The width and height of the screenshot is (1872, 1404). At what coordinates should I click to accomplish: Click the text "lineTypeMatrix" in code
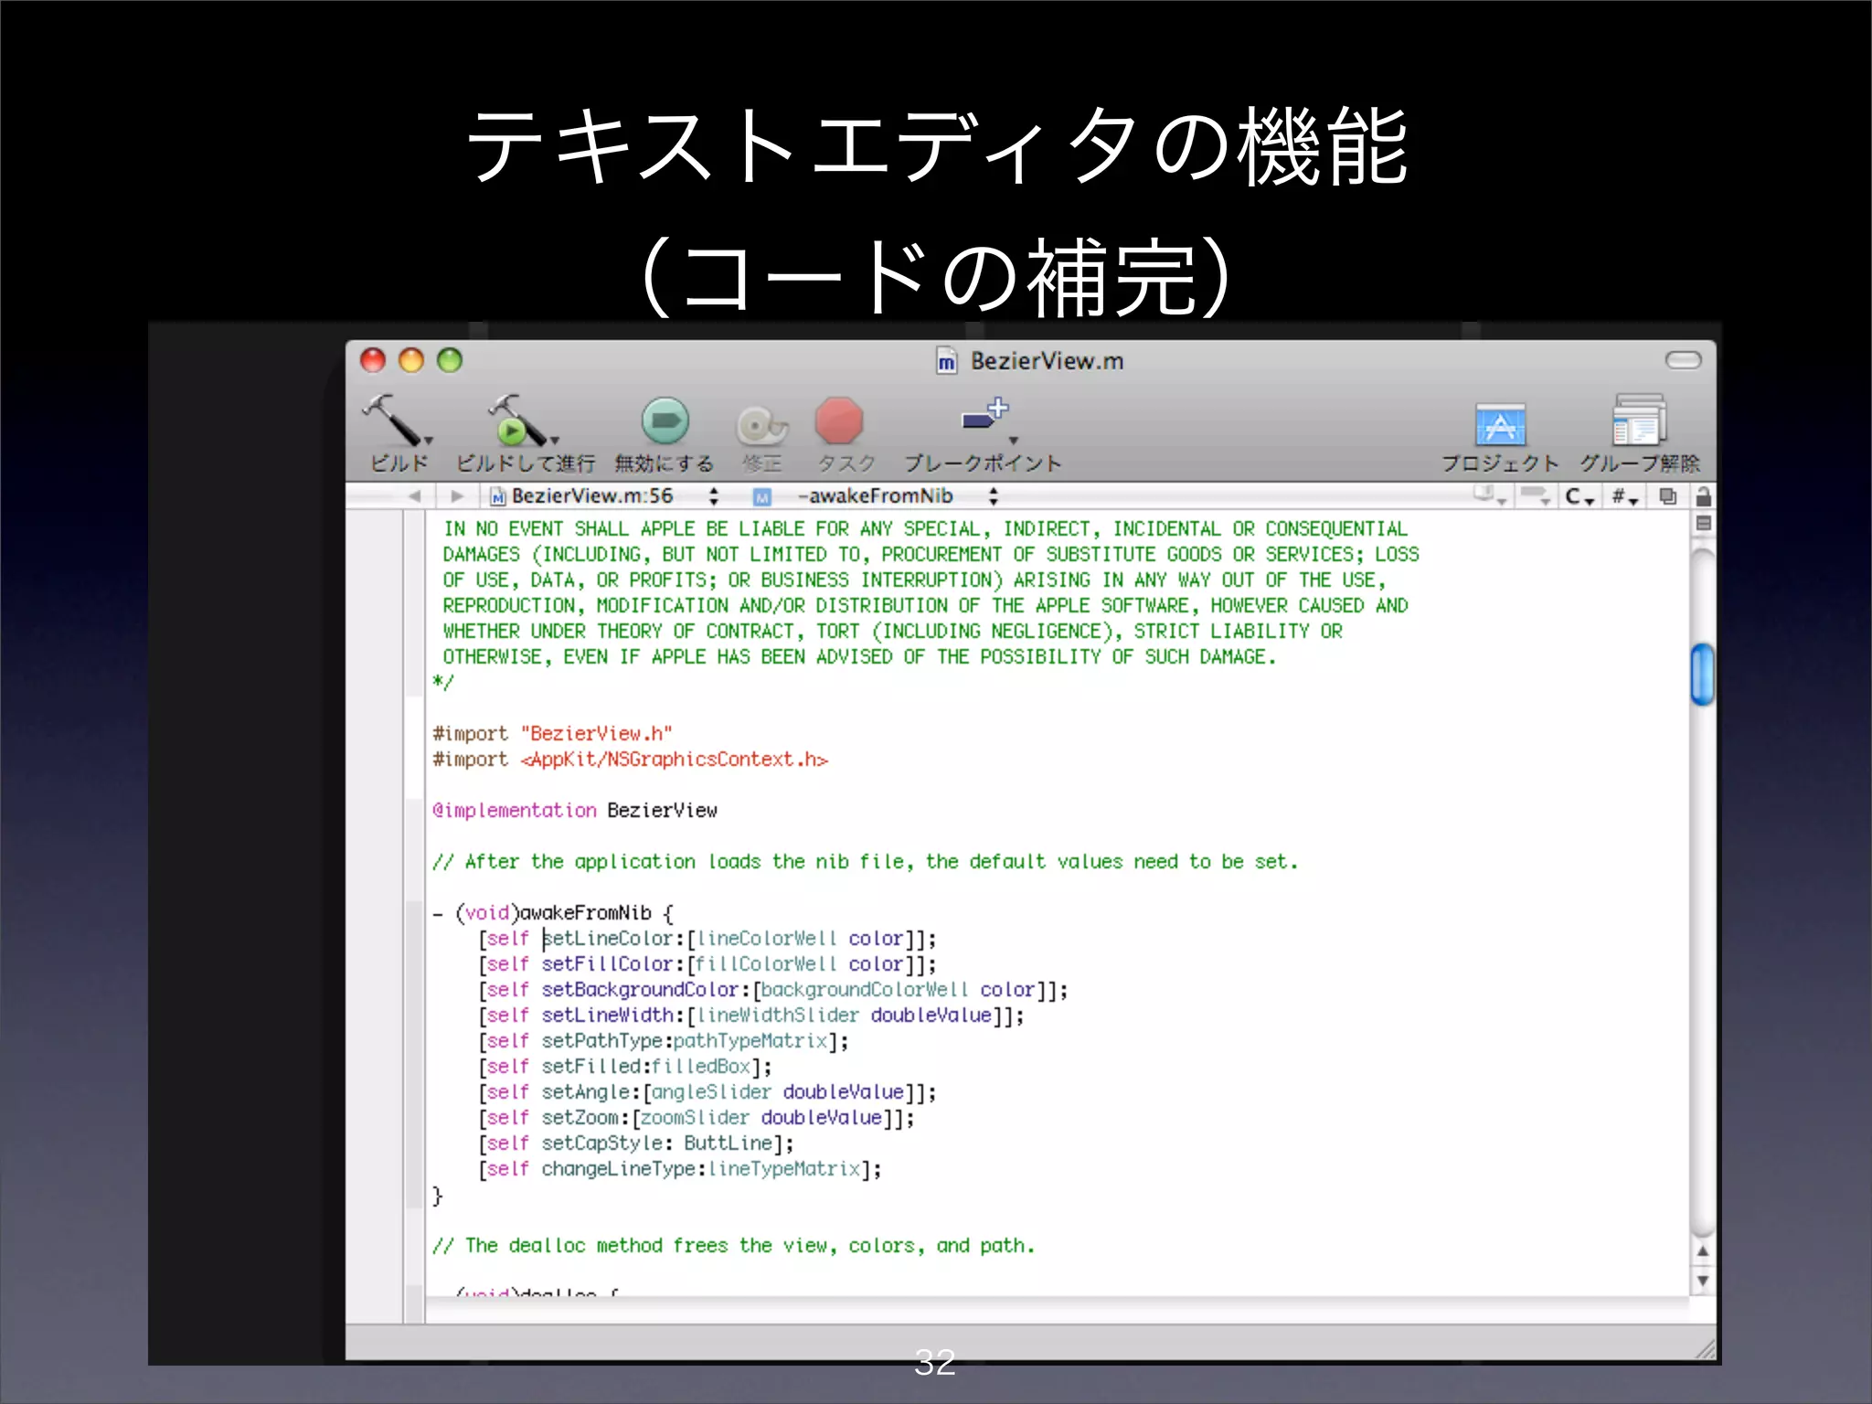click(x=784, y=1169)
